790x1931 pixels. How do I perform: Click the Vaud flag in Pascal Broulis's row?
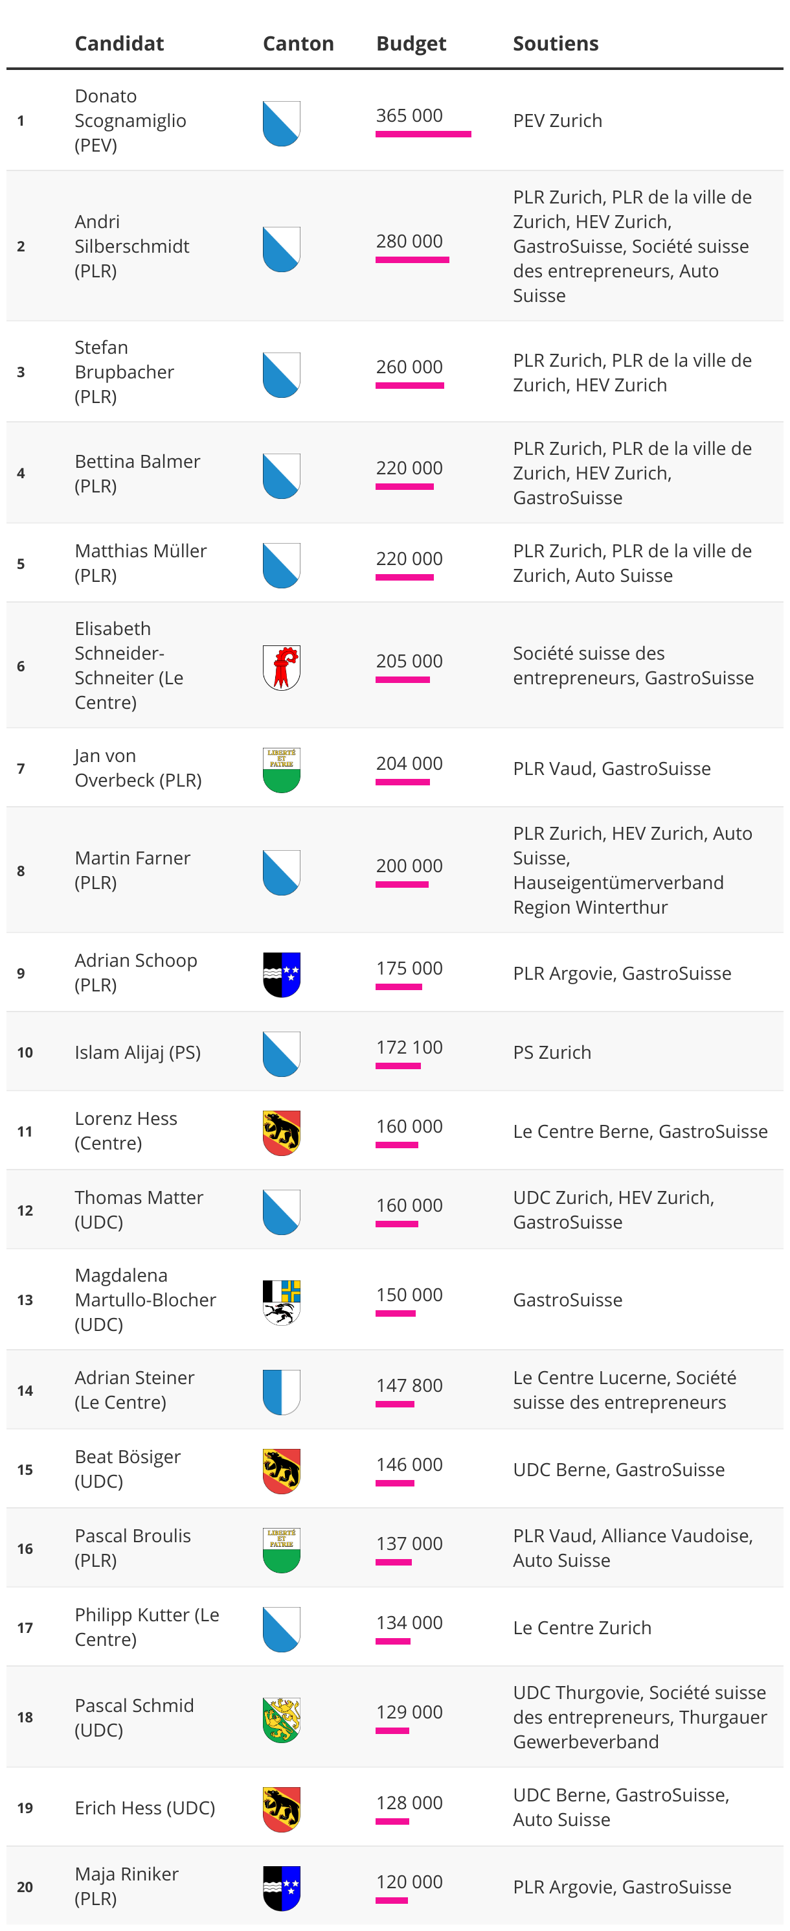click(282, 1550)
